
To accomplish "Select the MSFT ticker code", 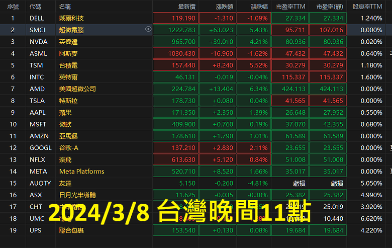I will 38,124.
